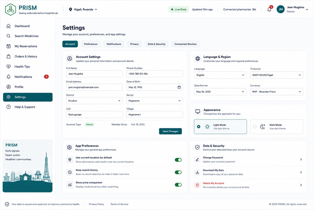Click the Village field showing Kagarama I
The height and width of the screenshot is (210, 314).
[x=155, y=114]
